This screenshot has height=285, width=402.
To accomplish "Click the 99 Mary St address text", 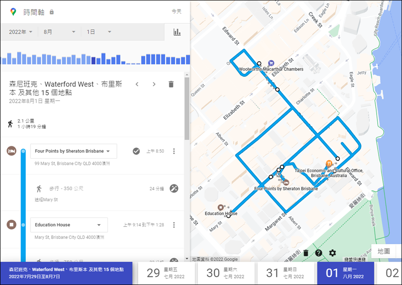I will [72, 163].
